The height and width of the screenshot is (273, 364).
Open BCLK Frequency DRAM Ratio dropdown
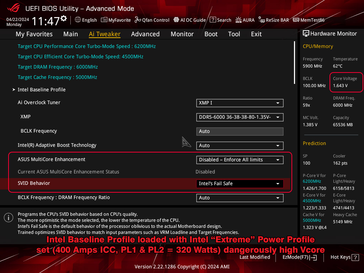[x=240, y=198]
